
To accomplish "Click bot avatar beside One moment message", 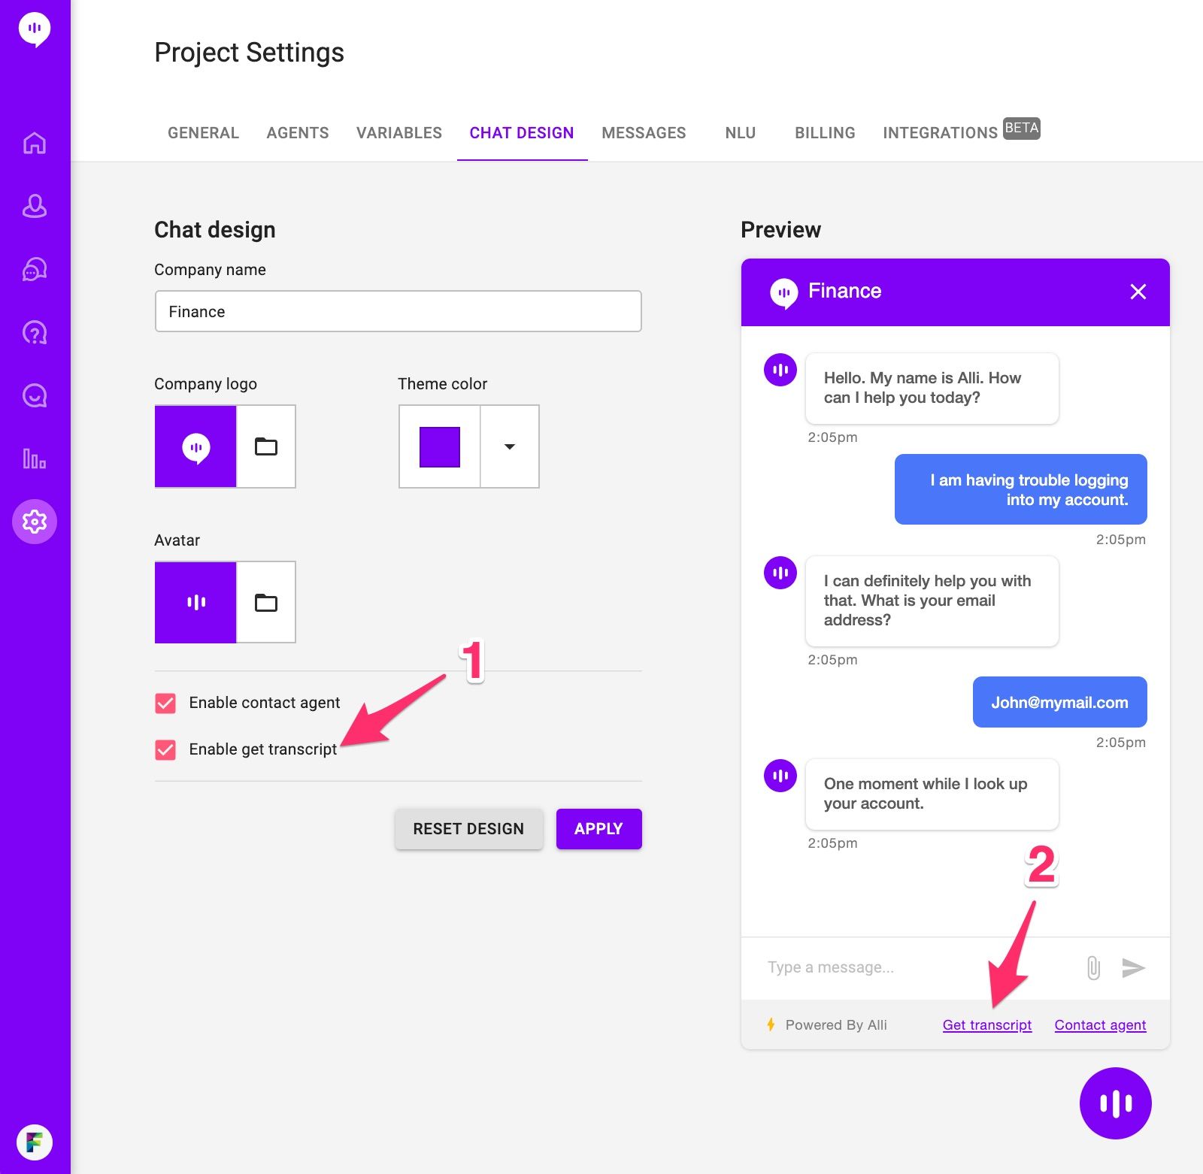I will click(x=780, y=776).
